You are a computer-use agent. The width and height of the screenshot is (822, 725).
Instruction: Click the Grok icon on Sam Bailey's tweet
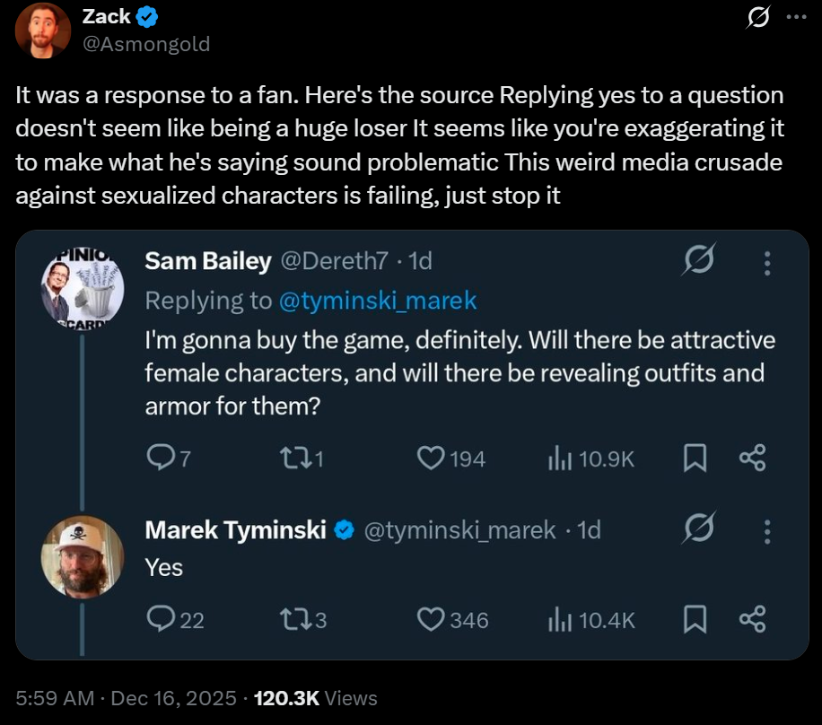[x=696, y=262]
